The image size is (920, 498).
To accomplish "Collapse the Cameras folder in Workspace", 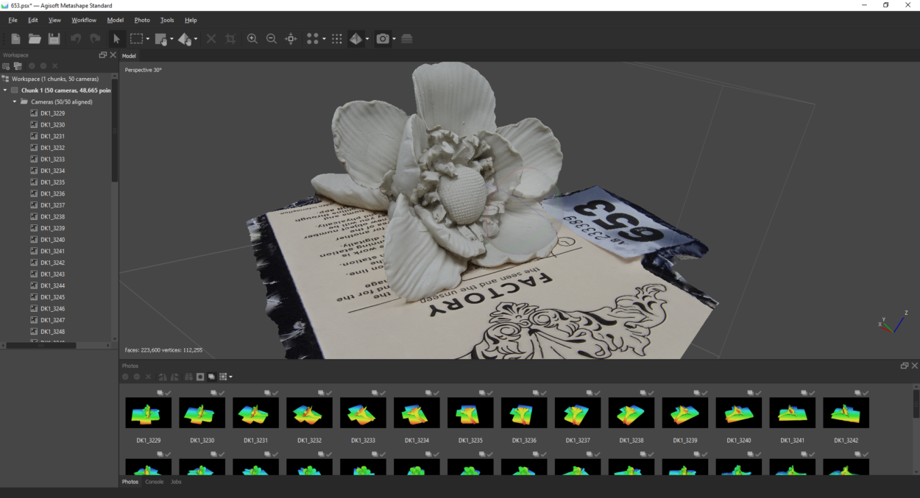I will 14,102.
